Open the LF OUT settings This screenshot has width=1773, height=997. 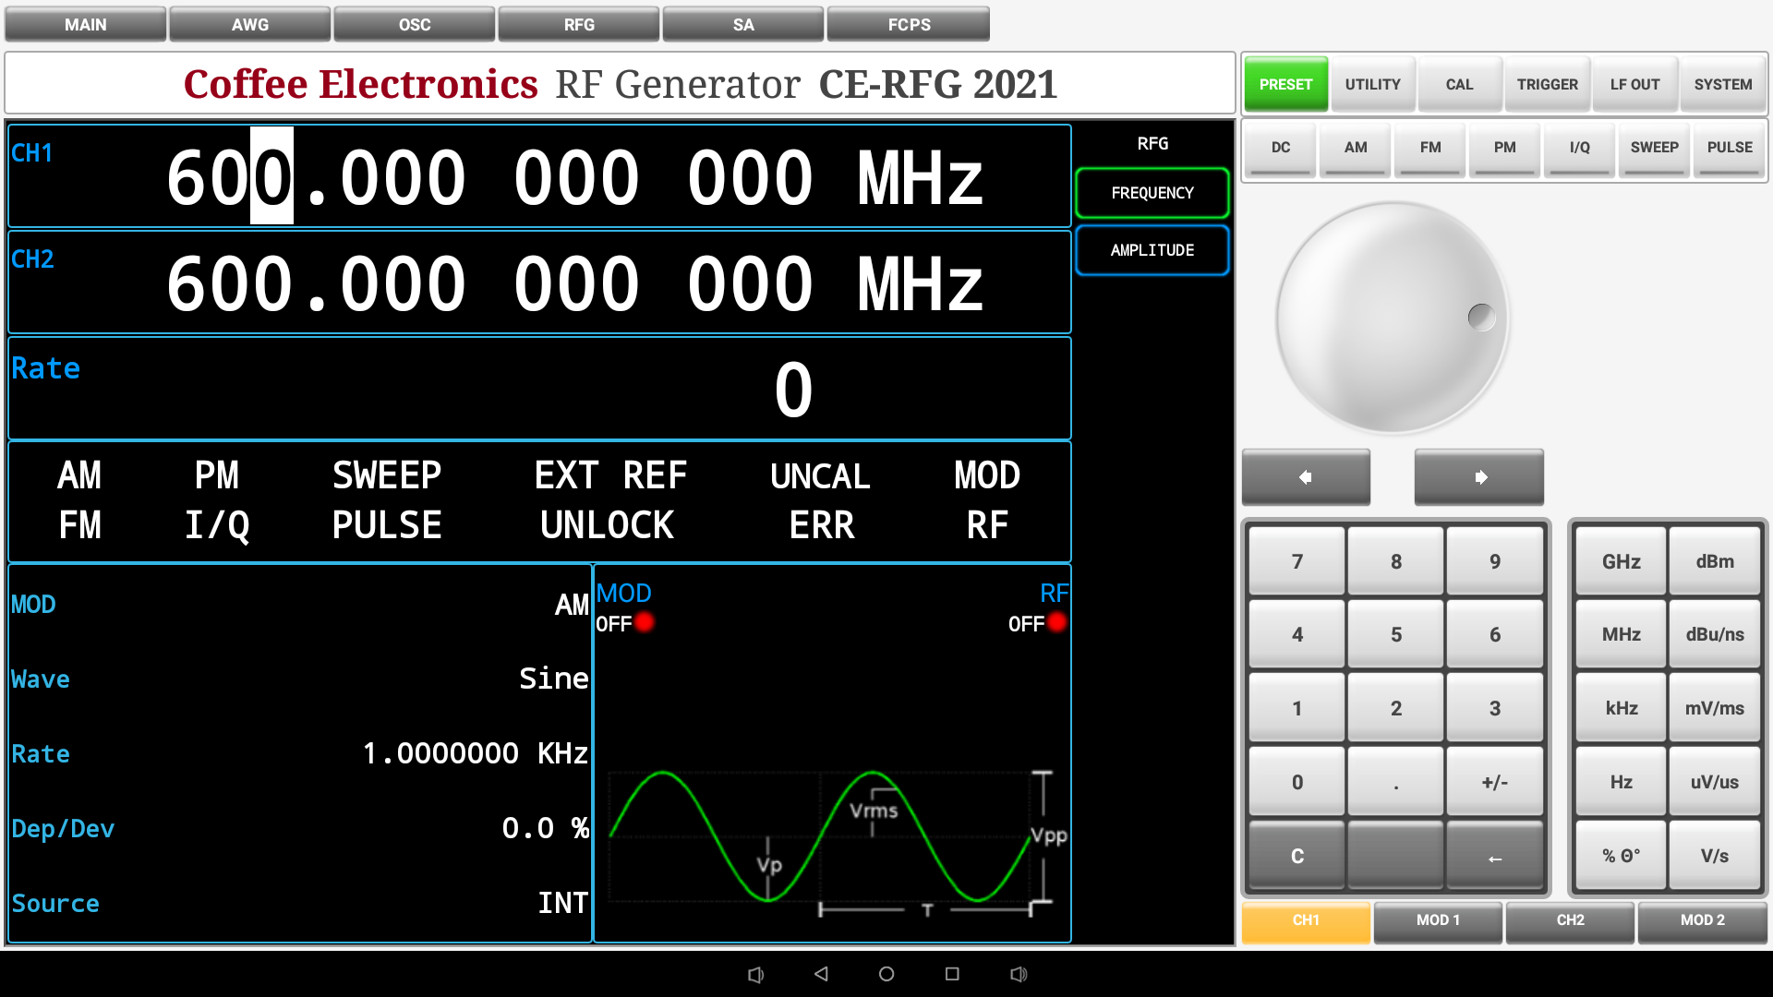[x=1634, y=83]
